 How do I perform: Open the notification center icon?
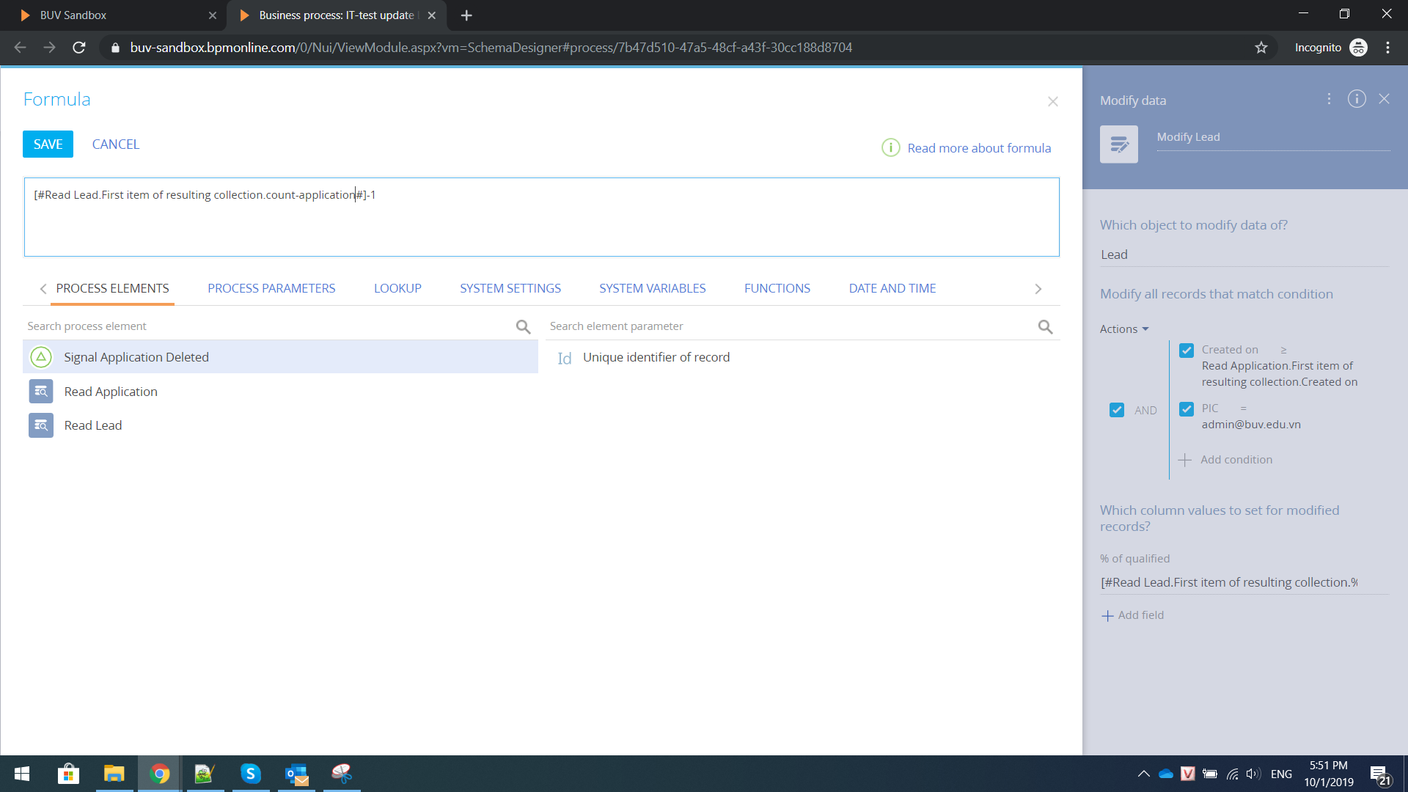1379,774
